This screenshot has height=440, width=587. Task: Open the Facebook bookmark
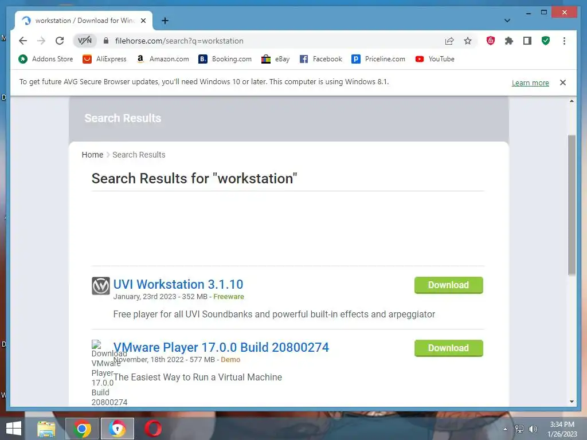pos(321,59)
